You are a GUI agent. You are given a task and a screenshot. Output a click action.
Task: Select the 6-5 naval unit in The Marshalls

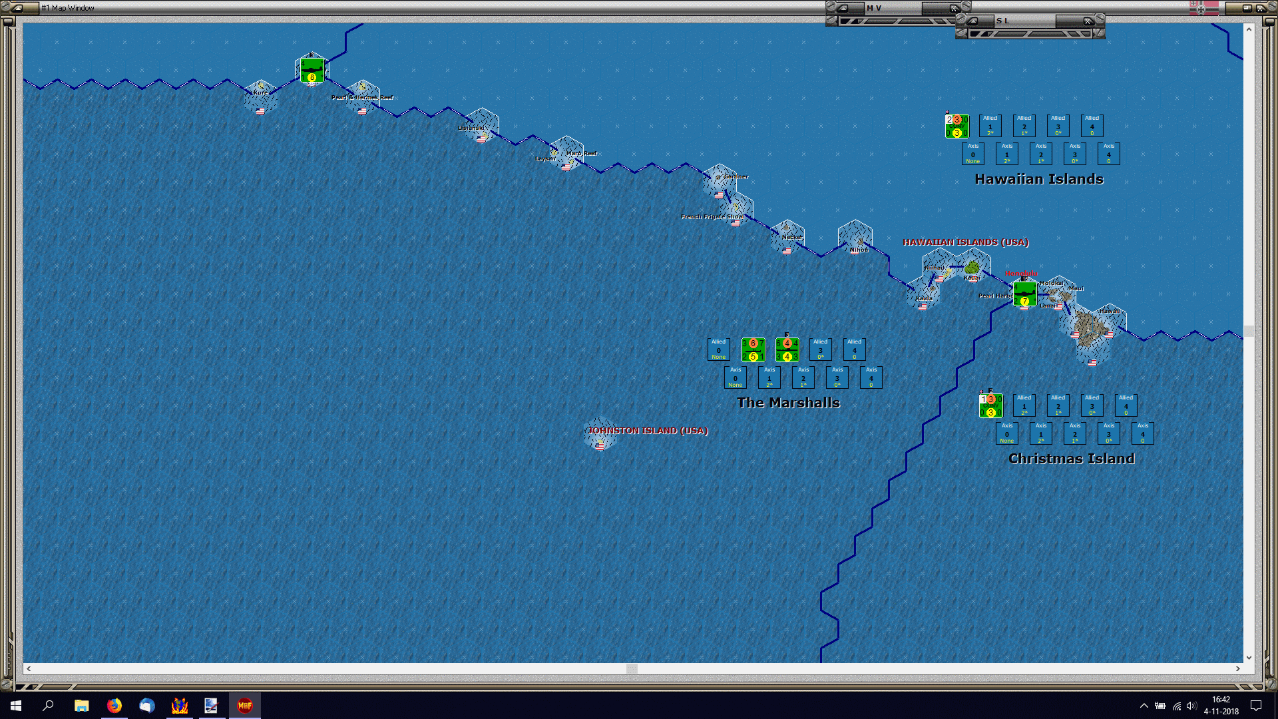click(753, 350)
